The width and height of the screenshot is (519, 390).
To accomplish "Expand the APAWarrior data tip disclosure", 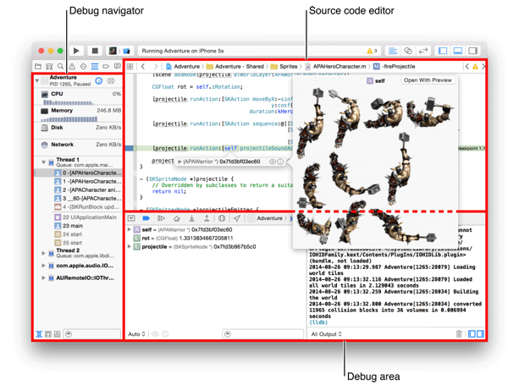I will [x=179, y=162].
